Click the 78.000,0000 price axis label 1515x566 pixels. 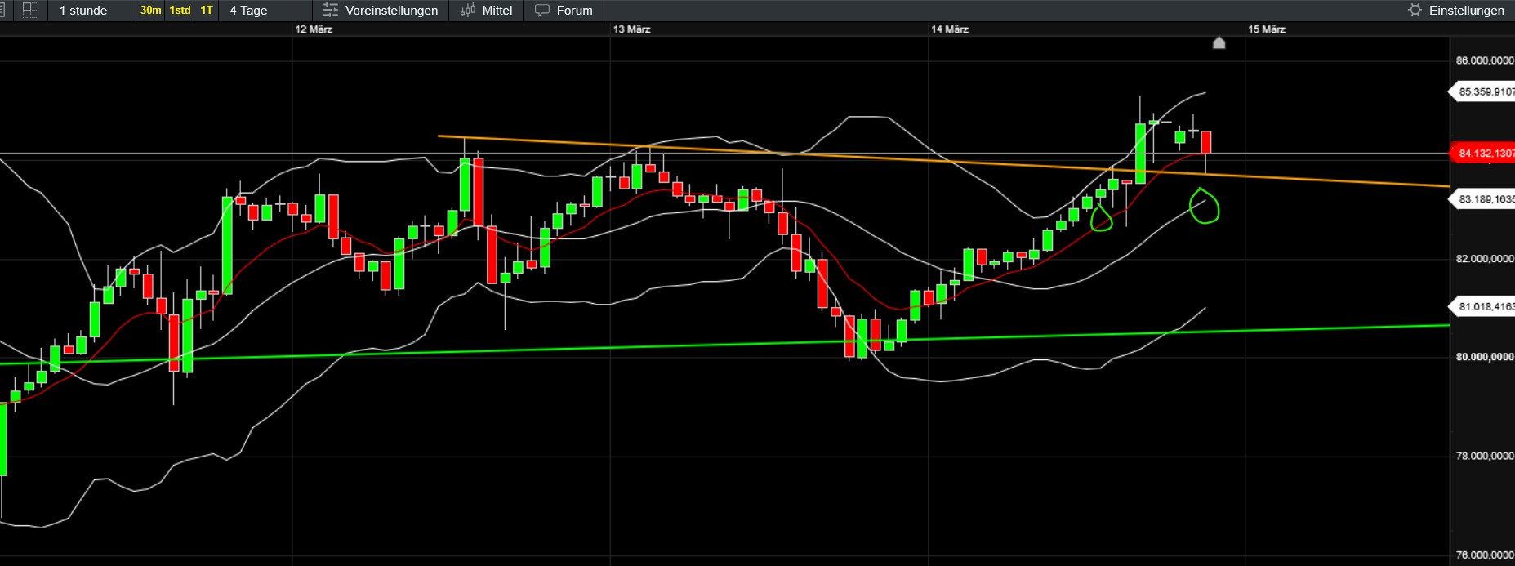(x=1485, y=456)
